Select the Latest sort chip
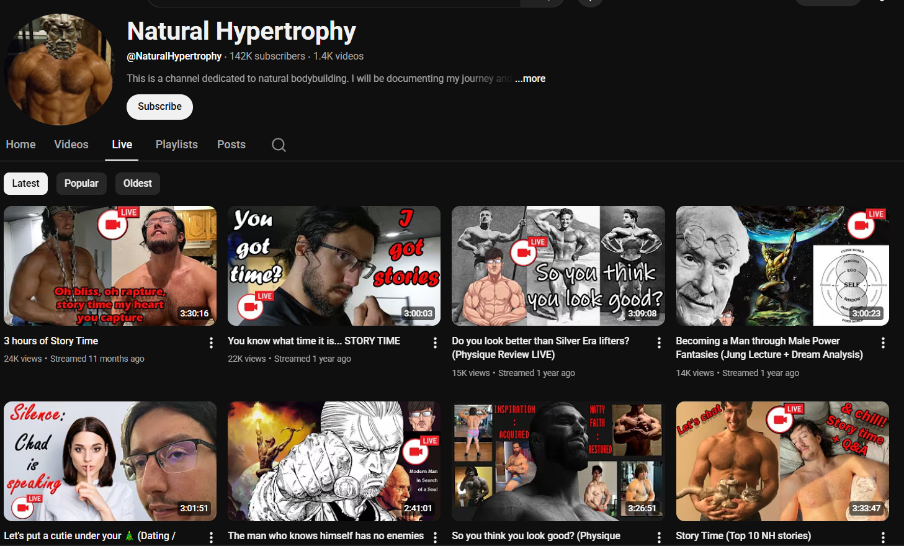Viewport: 904px width, 546px height. (x=25, y=184)
